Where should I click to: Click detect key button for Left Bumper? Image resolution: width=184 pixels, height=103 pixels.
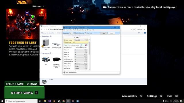click(86, 59)
